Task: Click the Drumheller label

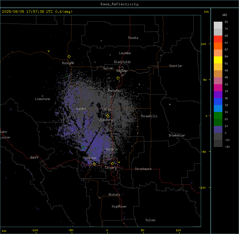Action: (x=177, y=135)
